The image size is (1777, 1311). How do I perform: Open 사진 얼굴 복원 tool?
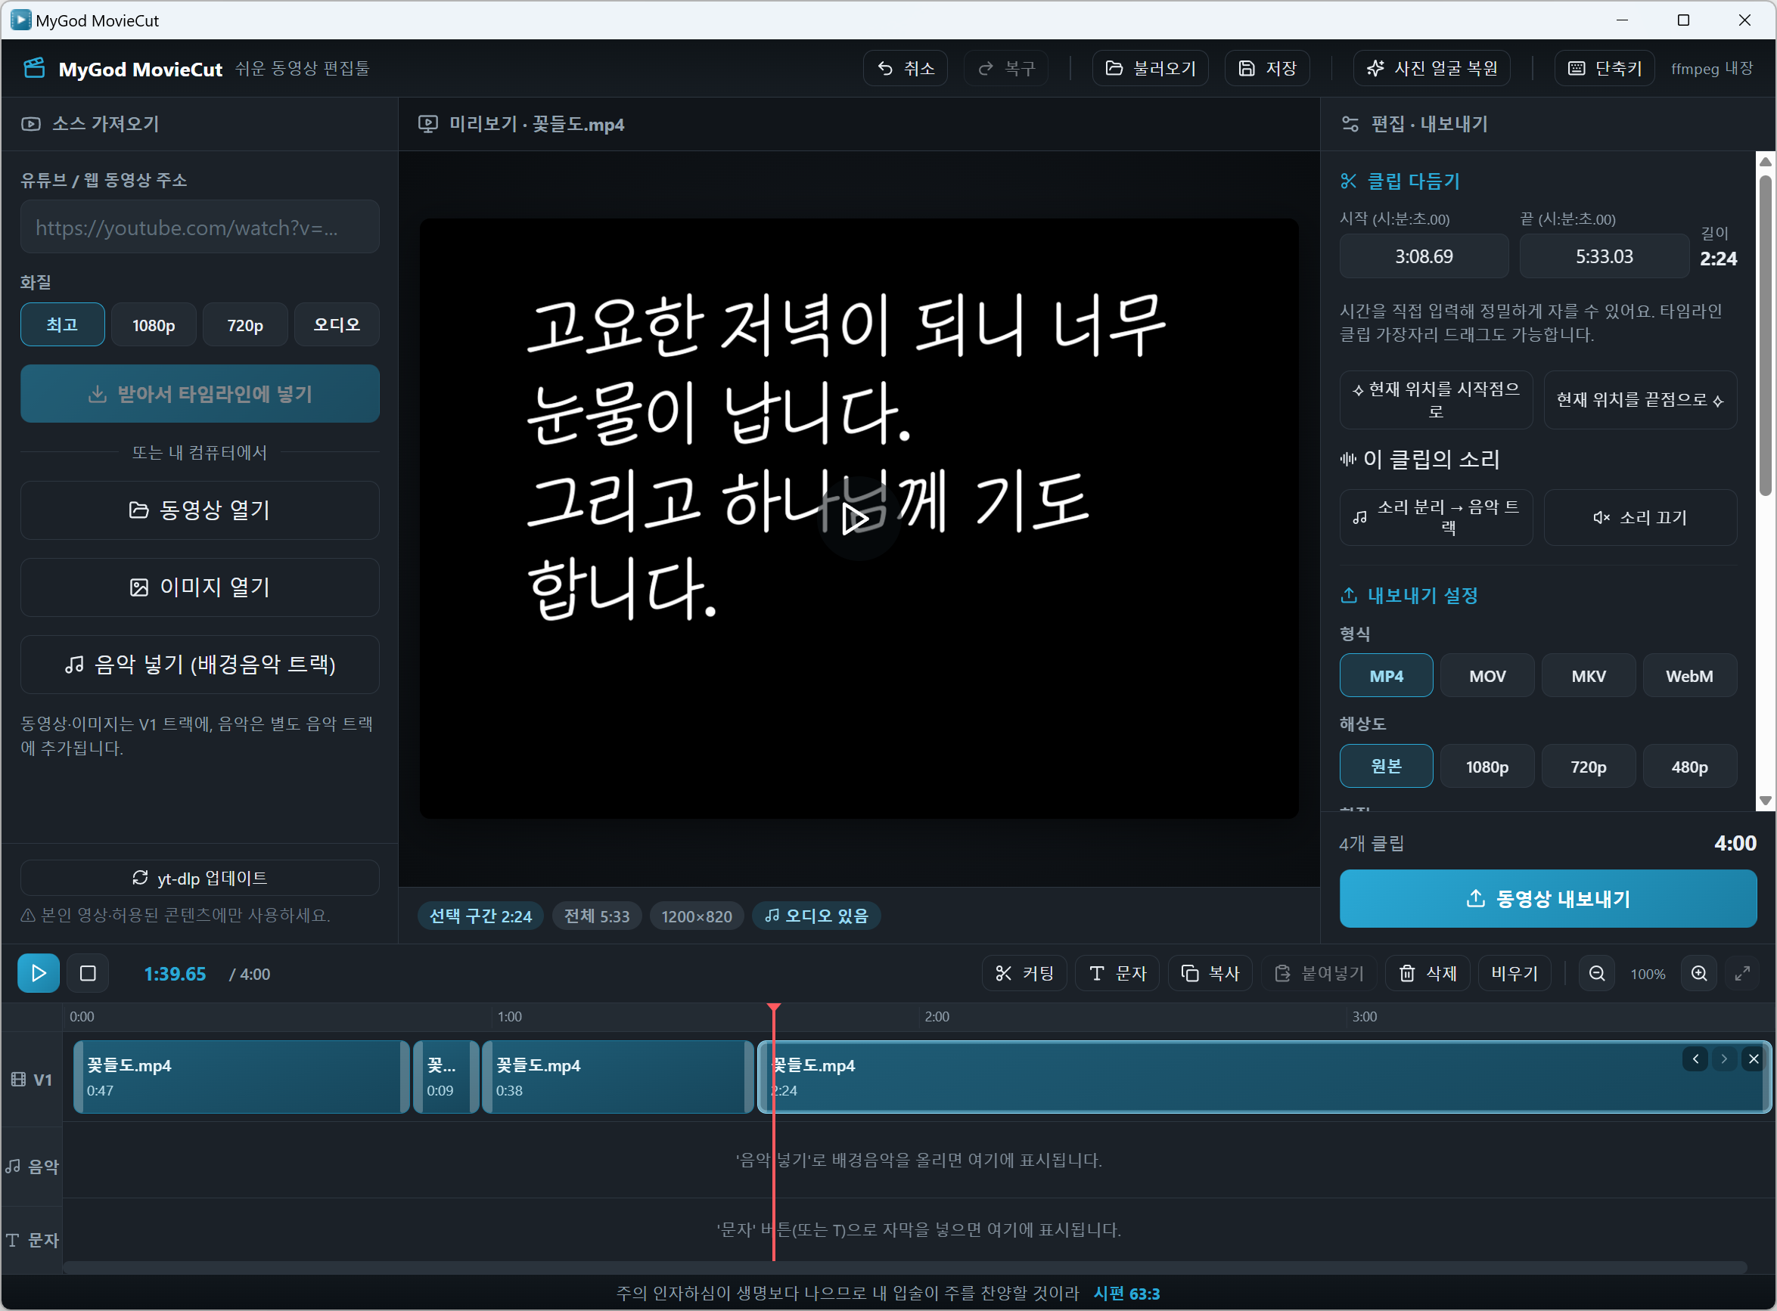click(x=1431, y=68)
